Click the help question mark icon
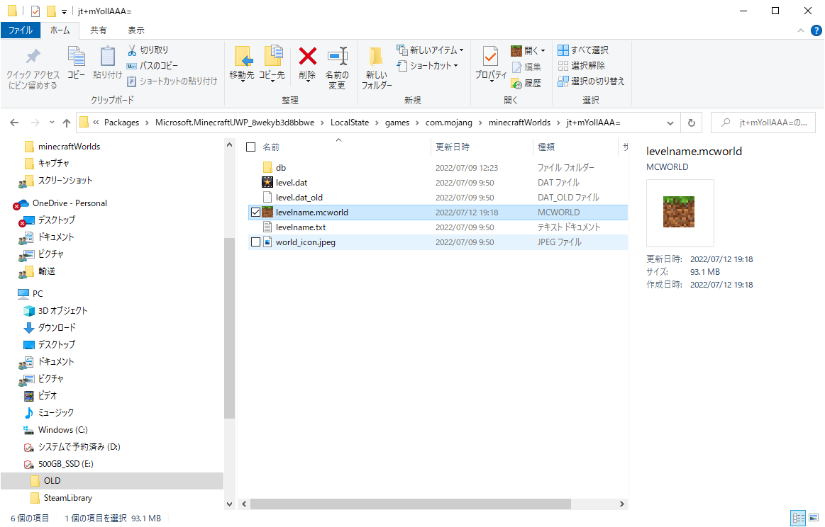Image resolution: width=825 pixels, height=527 pixels. pos(816,30)
